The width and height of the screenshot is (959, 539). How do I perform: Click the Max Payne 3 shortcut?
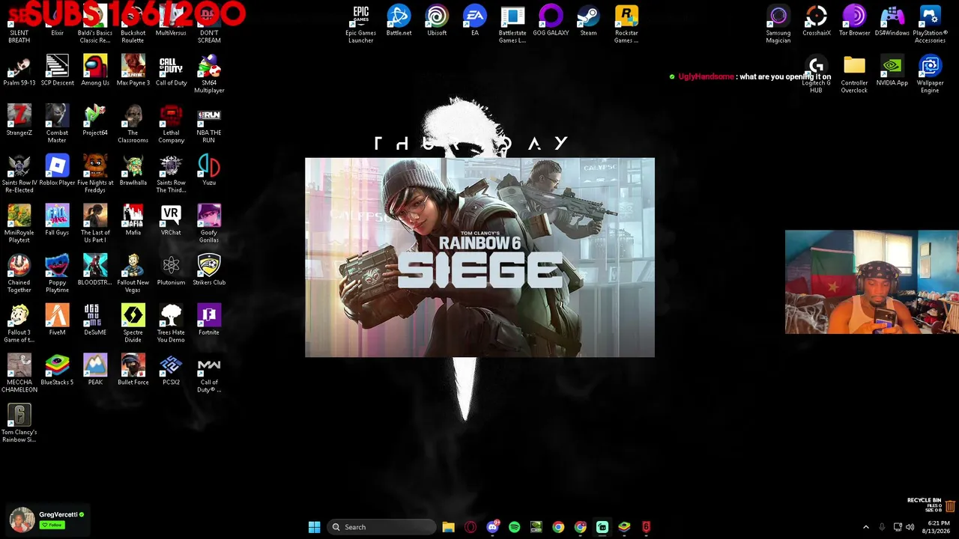[x=133, y=70]
